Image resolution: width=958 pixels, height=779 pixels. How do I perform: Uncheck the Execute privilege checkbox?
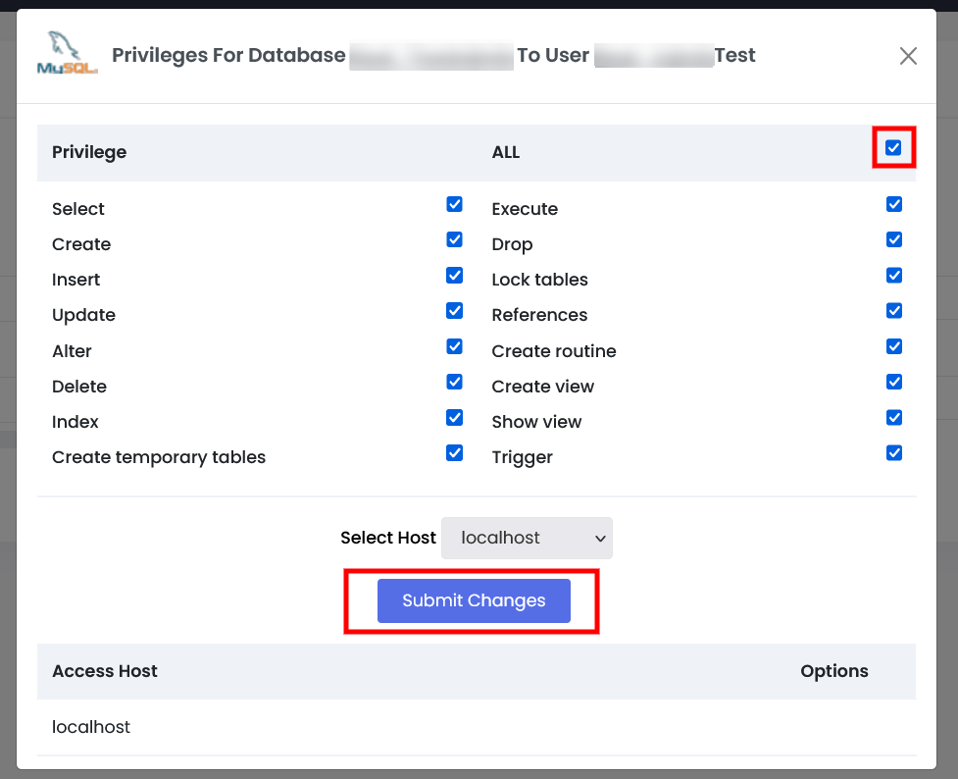coord(893,204)
